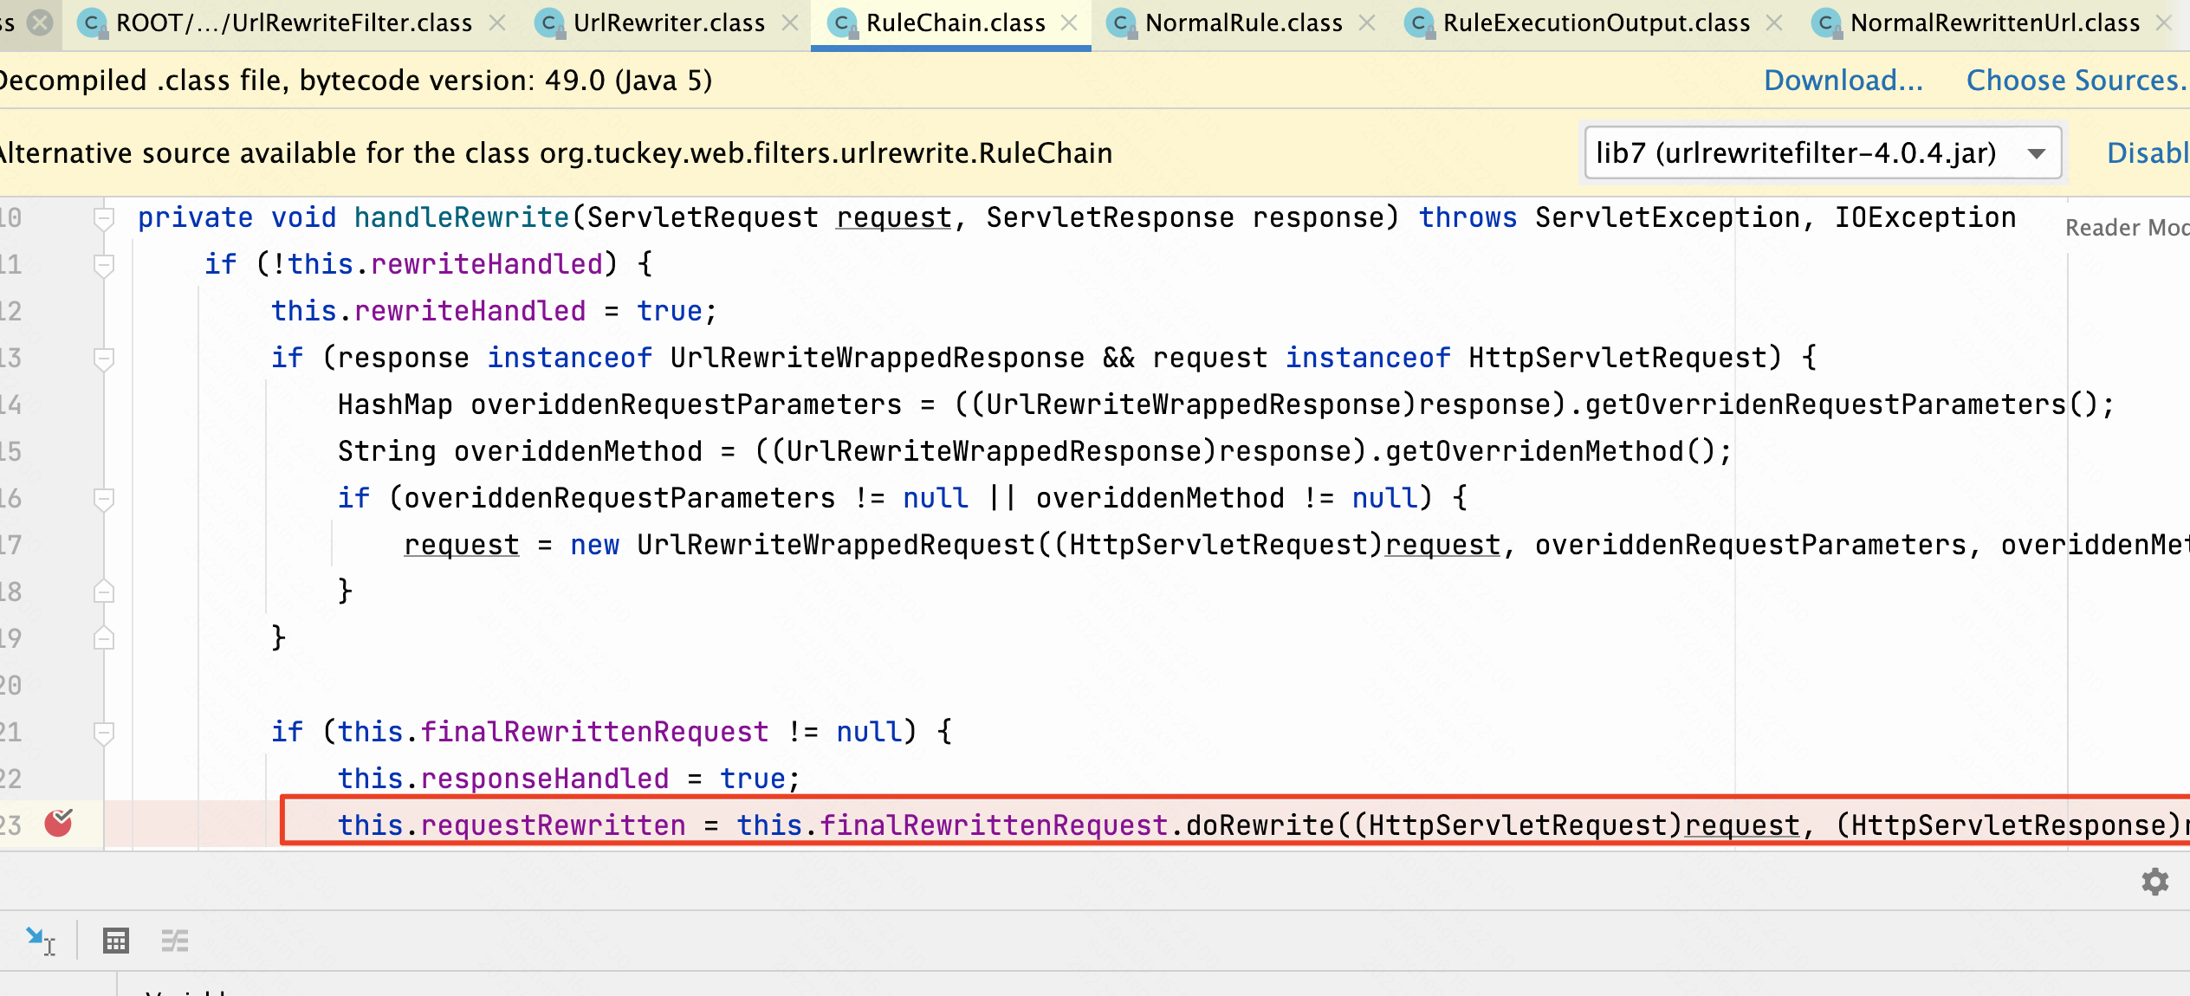This screenshot has height=996, width=2190.
Task: Click the class icon on NormalRule.class tab
Action: 1121,23
